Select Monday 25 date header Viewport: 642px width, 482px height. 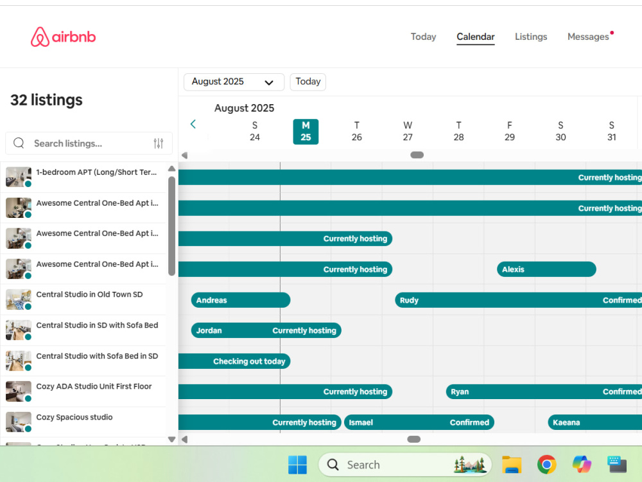pos(306,132)
